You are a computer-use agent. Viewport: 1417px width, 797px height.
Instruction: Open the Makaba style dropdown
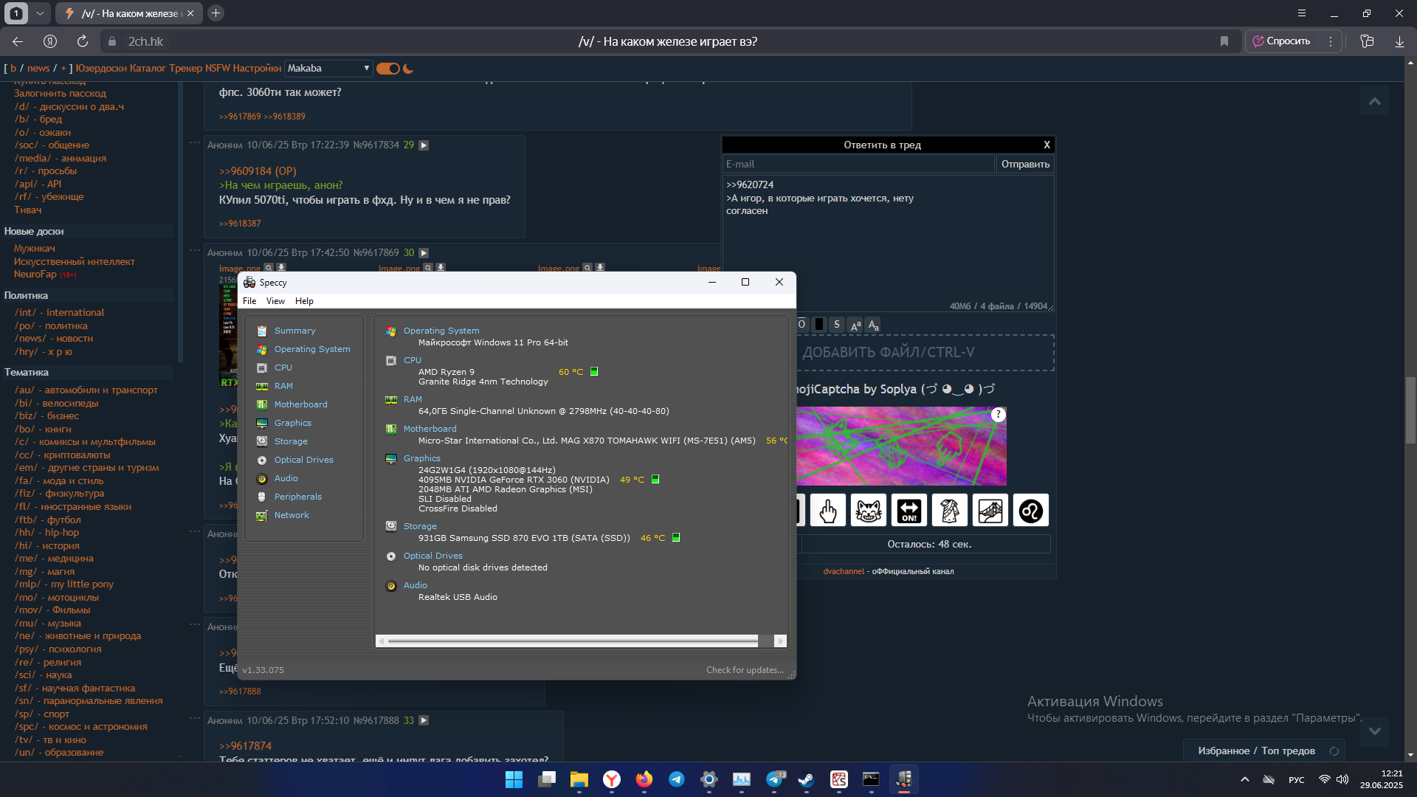[328, 69]
